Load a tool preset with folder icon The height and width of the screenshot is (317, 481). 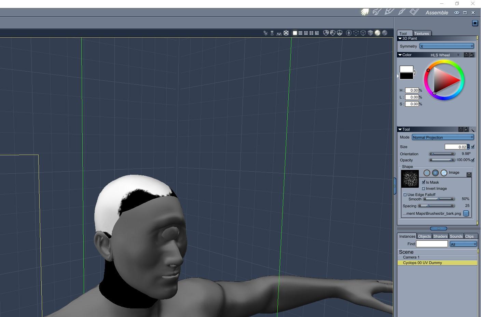click(466, 129)
